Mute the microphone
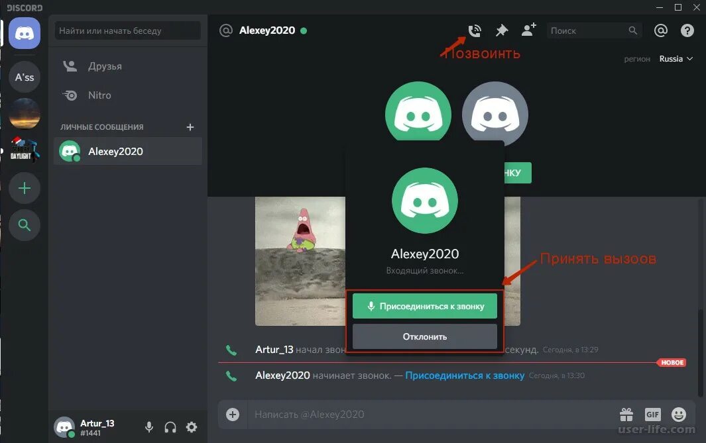Viewport: 706px width, 443px height. [x=149, y=427]
